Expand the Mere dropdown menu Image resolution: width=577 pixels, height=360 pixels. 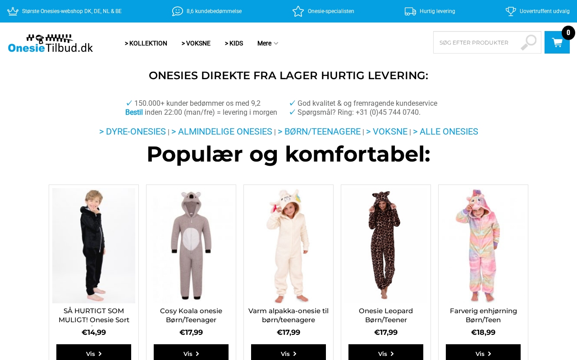point(268,43)
